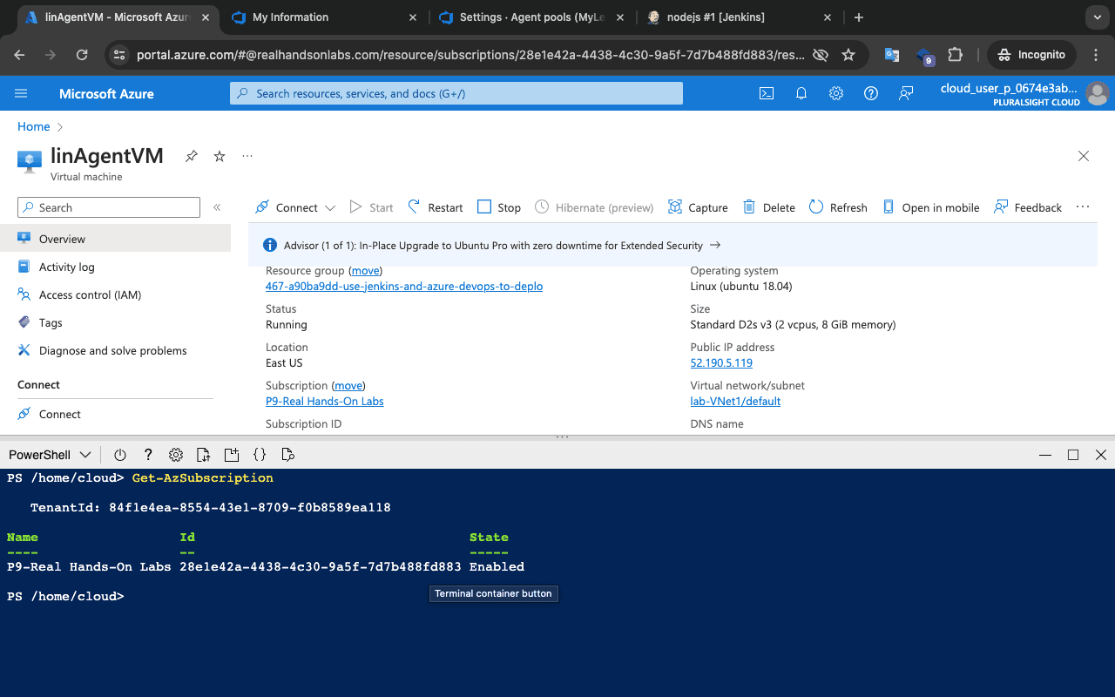Click the translate extension icon
Image resolution: width=1115 pixels, height=697 pixels.
(x=892, y=55)
